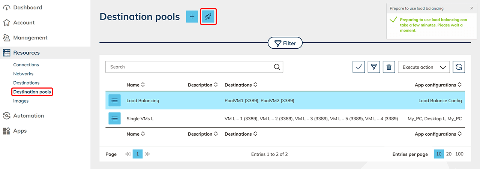
Task: Click the plus icon to add pool
Action: click(x=192, y=17)
